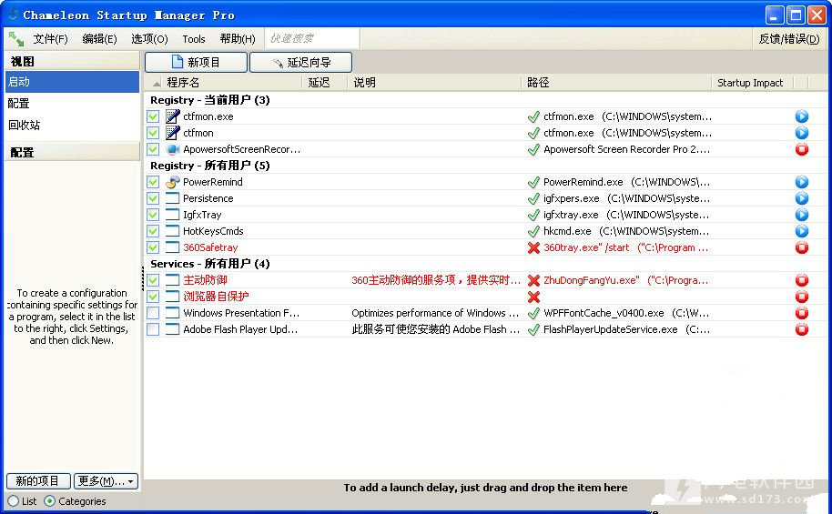Click the 新的项目 button at bottom left
The height and width of the screenshot is (514, 832).
(38, 481)
